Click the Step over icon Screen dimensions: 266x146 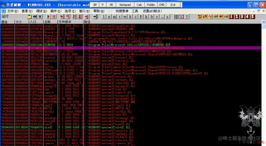point(68,17)
